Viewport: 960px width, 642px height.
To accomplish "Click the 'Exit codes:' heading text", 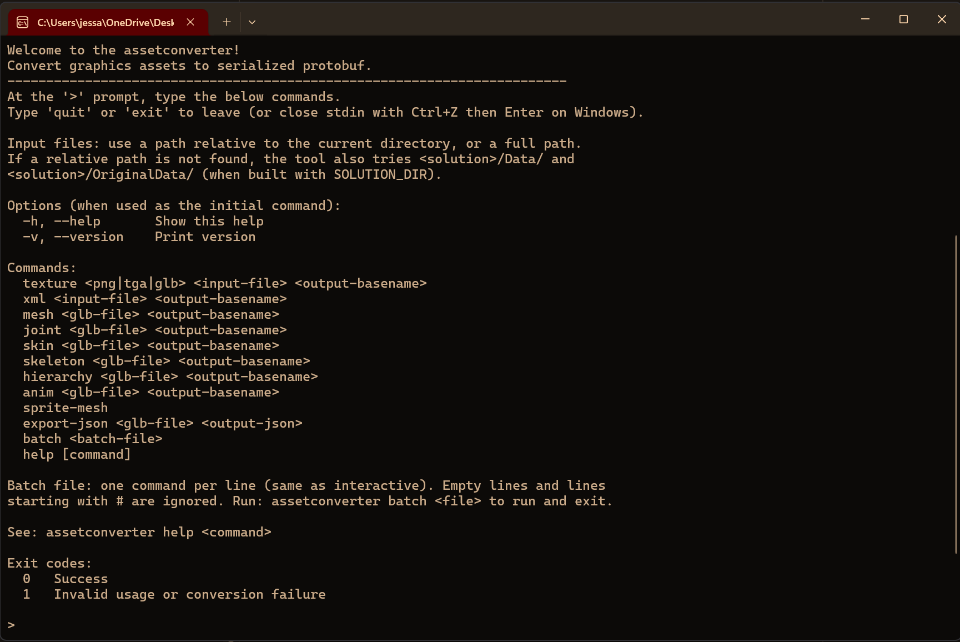I will tap(49, 564).
